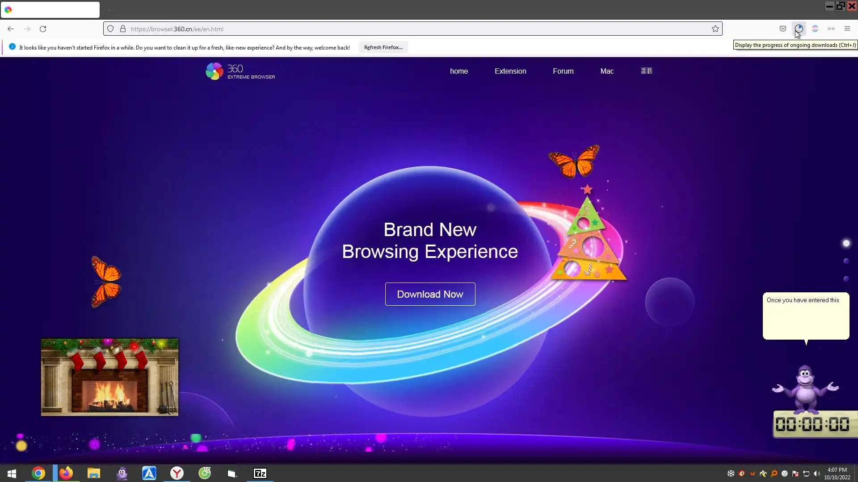858x482 pixels.
Task: Open the Extension page in navigation
Action: [x=510, y=71]
